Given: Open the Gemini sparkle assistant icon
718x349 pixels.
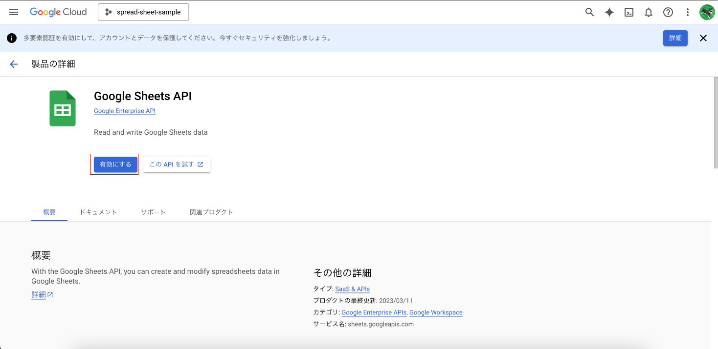Looking at the screenshot, I should click(x=609, y=12).
